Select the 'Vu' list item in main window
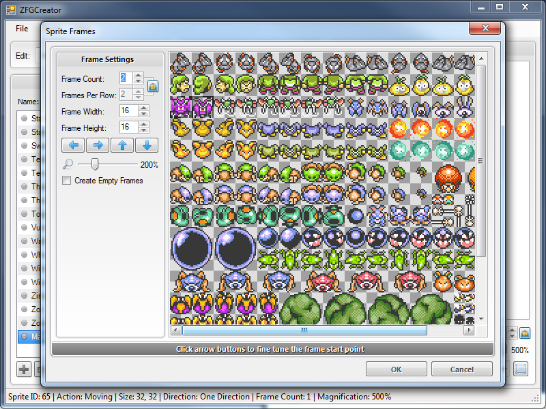The height and width of the screenshot is (409, 546). (29, 228)
